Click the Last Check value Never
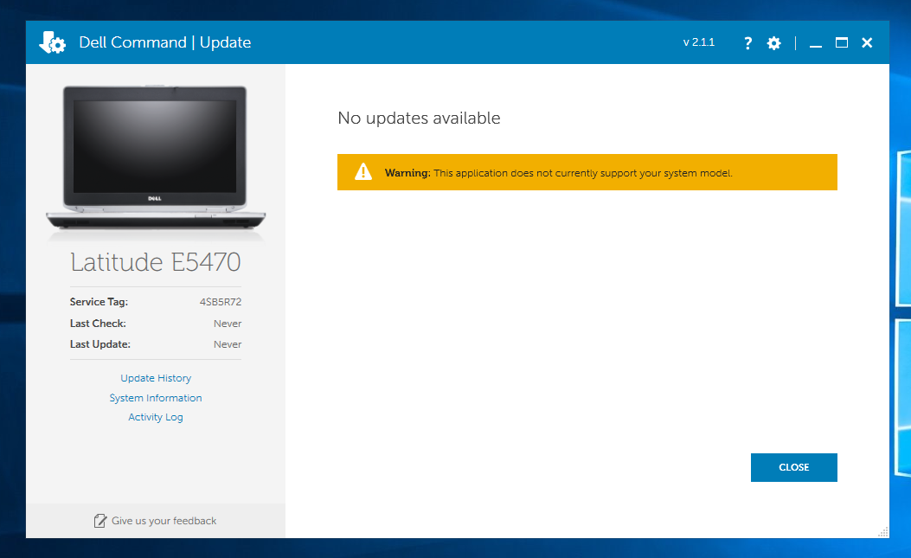The height and width of the screenshot is (558, 911). click(228, 324)
